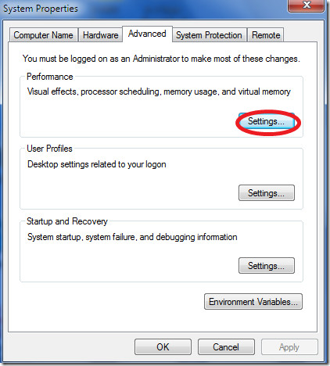
Task: Click the 'Visual effects, processor scheduling' description
Action: coord(159,91)
